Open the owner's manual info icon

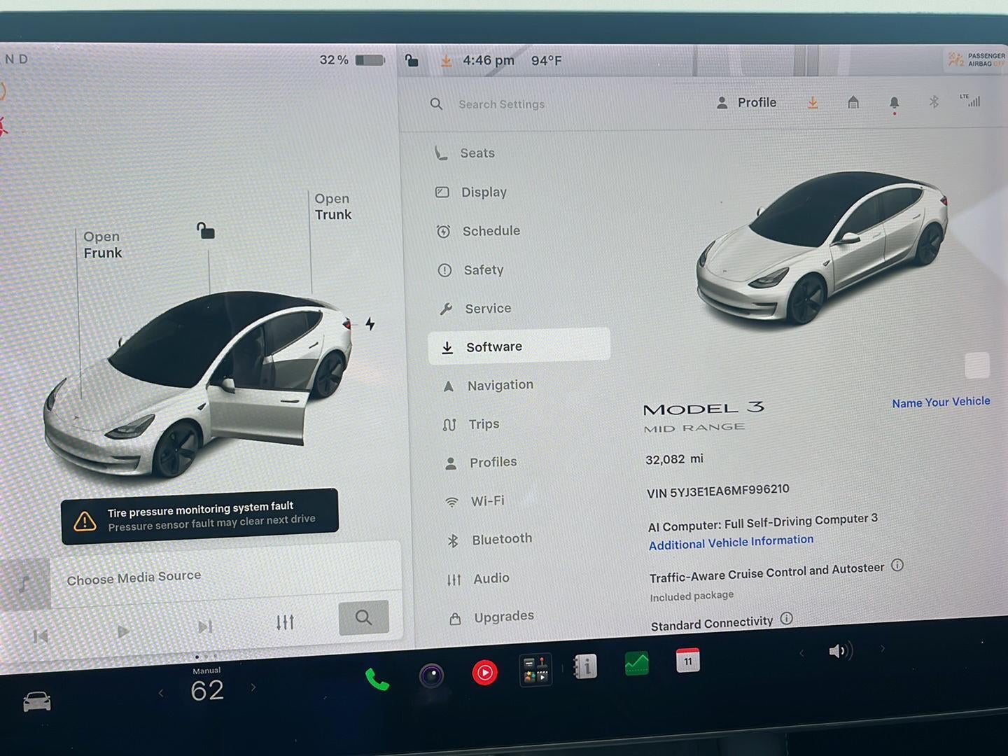point(584,667)
